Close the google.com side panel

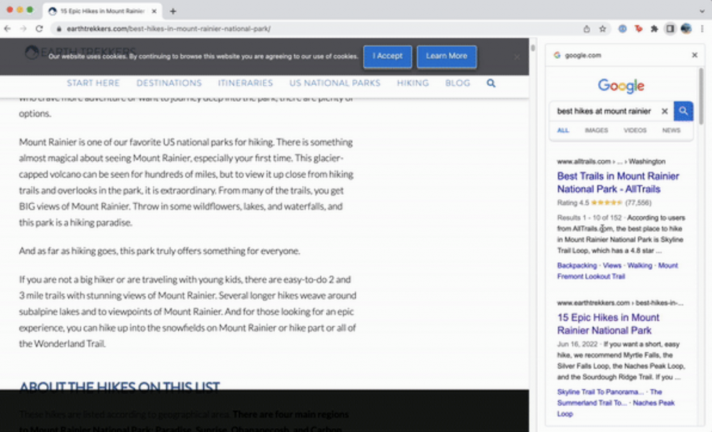click(x=695, y=55)
